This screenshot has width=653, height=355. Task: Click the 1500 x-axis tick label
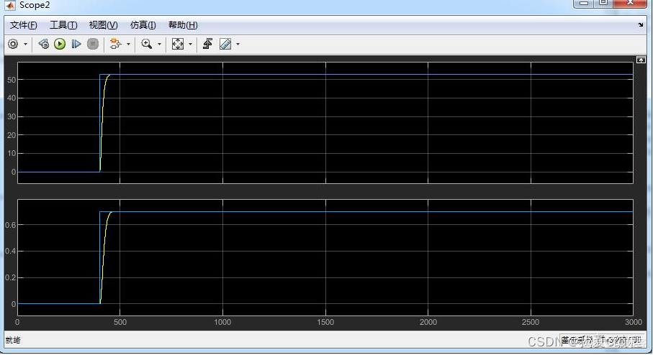click(325, 322)
